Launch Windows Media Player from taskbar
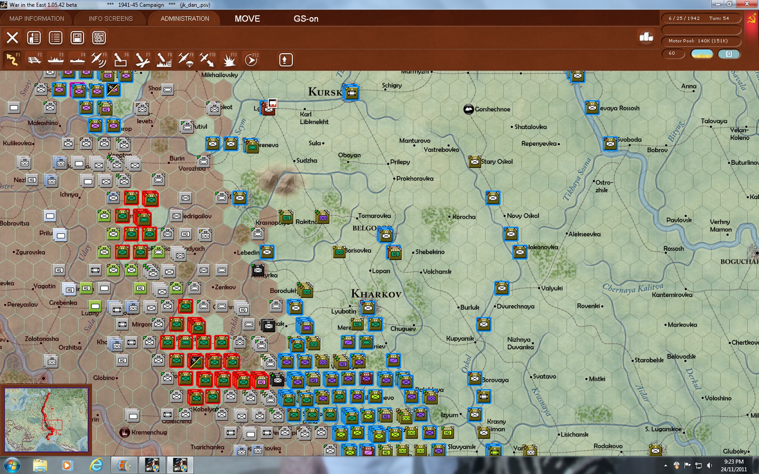Image resolution: width=759 pixels, height=474 pixels. (67, 465)
